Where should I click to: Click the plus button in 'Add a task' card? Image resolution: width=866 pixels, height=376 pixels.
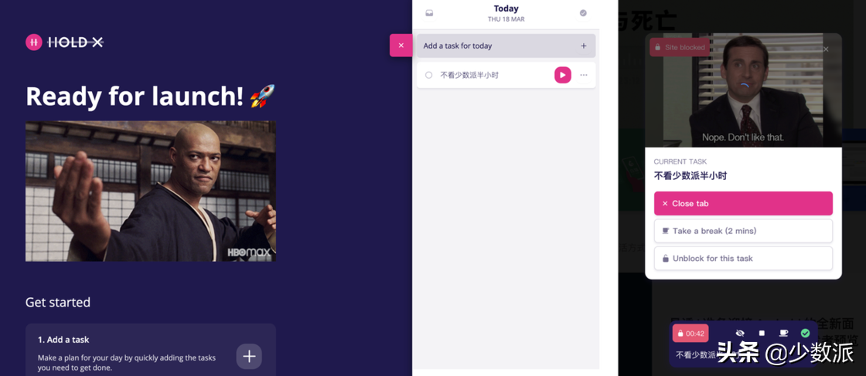click(249, 357)
